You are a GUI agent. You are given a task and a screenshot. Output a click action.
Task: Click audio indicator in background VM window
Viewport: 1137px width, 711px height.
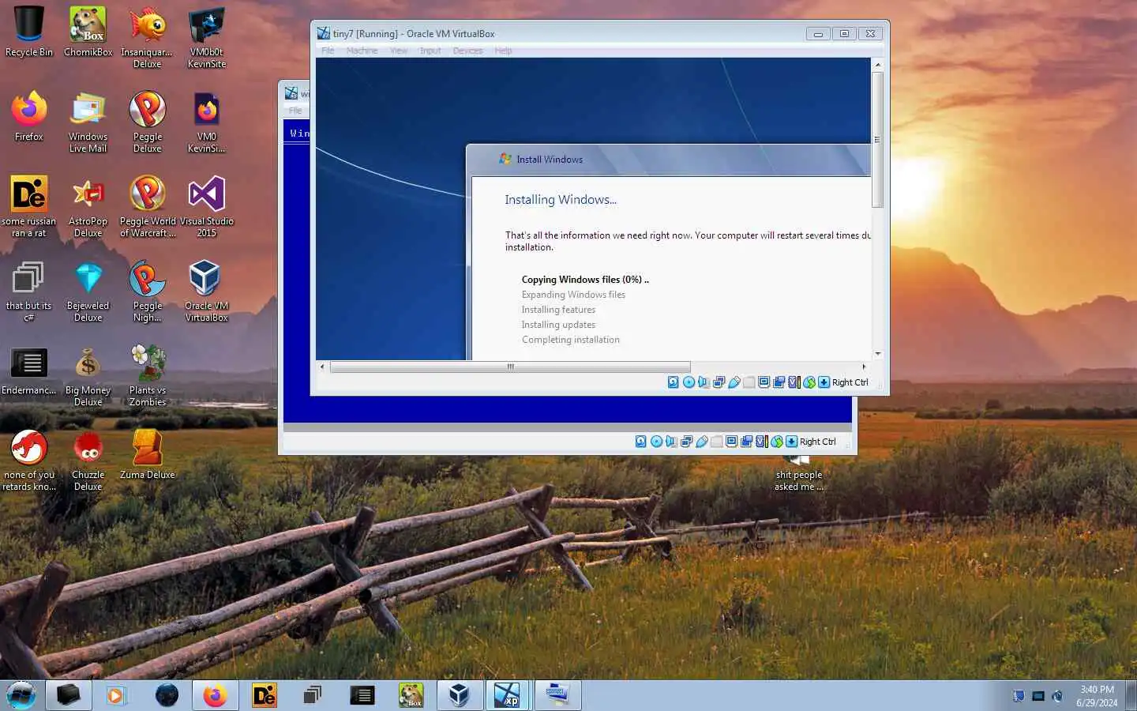click(671, 442)
